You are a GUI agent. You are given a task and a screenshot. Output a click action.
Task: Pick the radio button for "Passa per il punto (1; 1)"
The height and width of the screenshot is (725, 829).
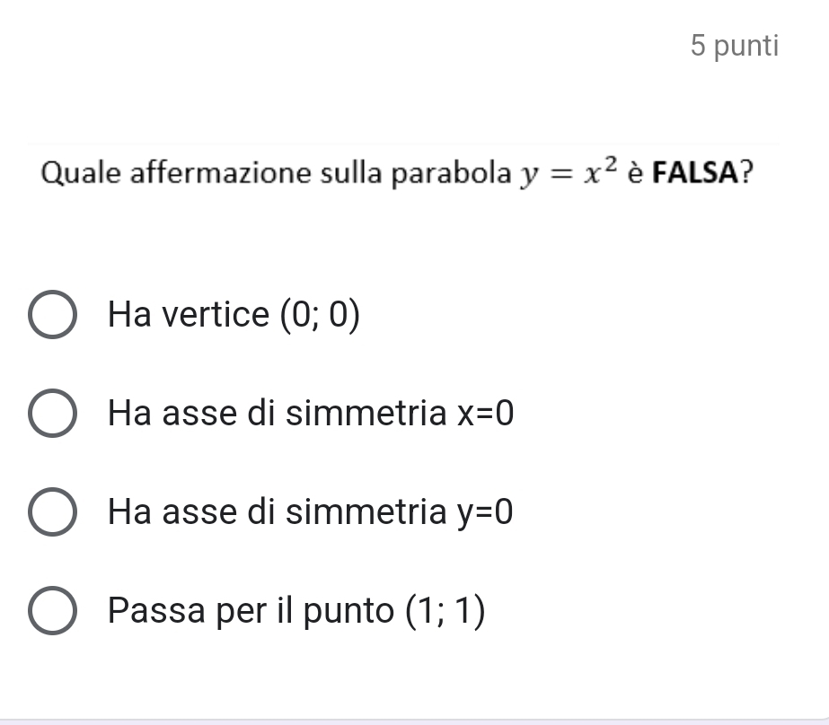coord(53,612)
